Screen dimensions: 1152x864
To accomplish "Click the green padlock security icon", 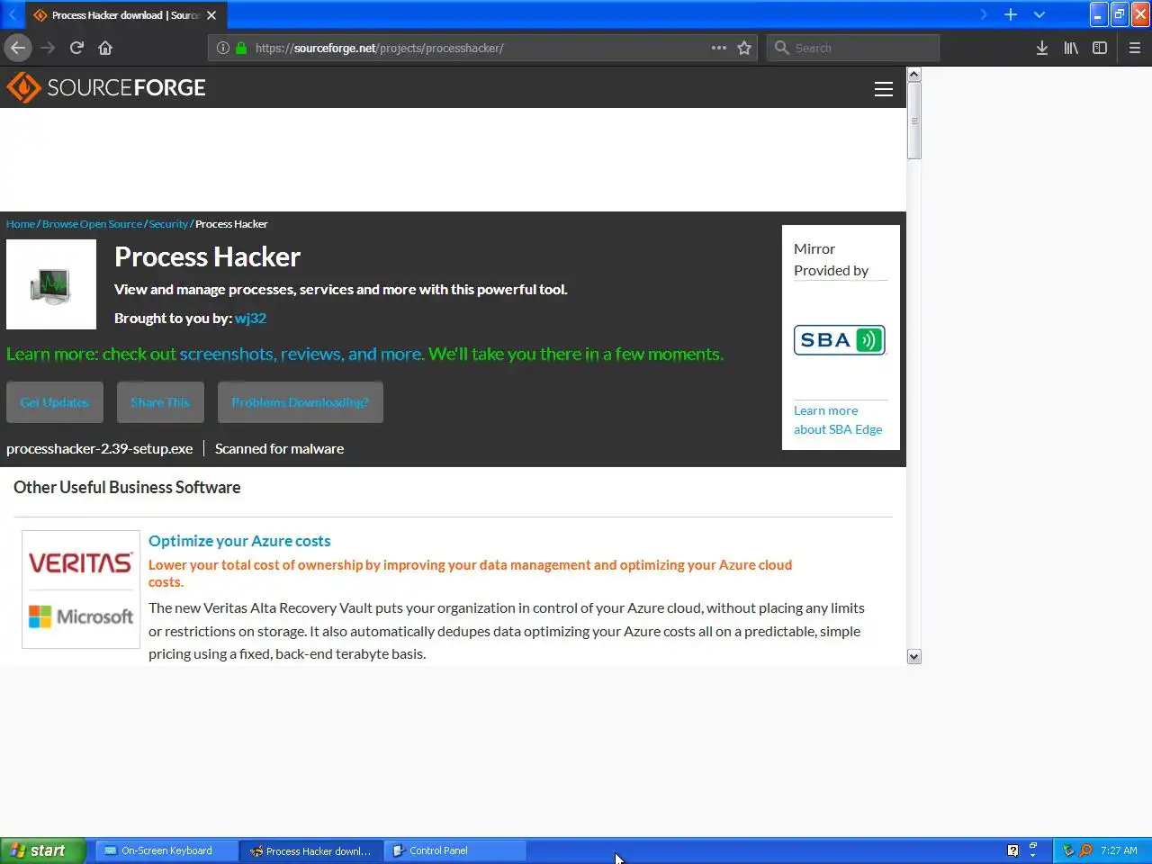I will pos(241,48).
